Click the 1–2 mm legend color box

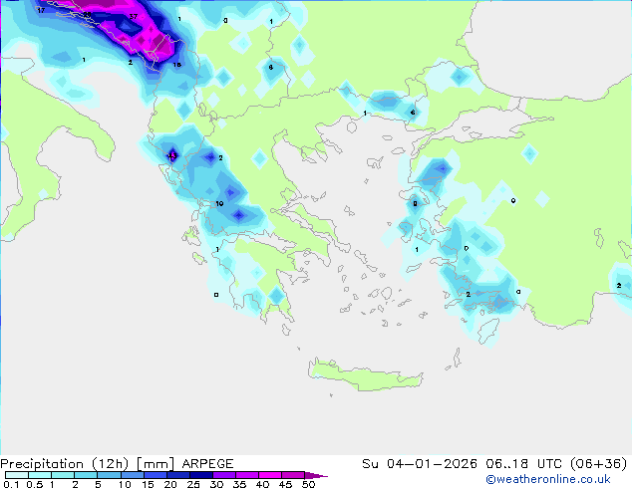63,475
